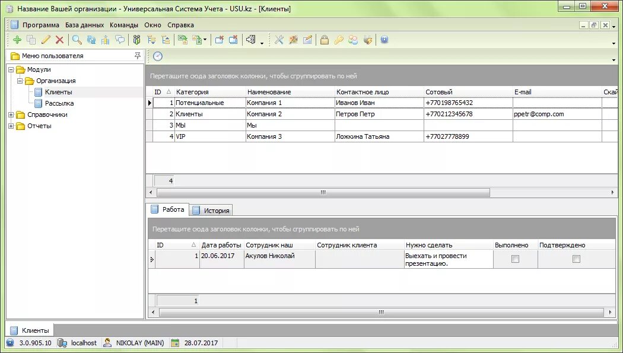
Task: Select Клиенты in the user menu tree
Action: pyautogui.click(x=58, y=92)
